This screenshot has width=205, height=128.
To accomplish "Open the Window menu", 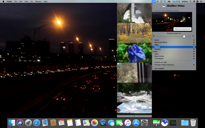I will [x=38, y=2].
